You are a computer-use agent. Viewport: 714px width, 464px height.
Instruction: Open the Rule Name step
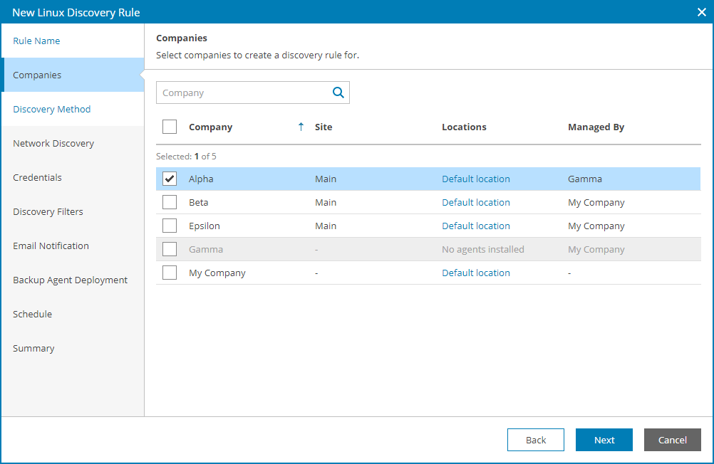pyautogui.click(x=36, y=41)
